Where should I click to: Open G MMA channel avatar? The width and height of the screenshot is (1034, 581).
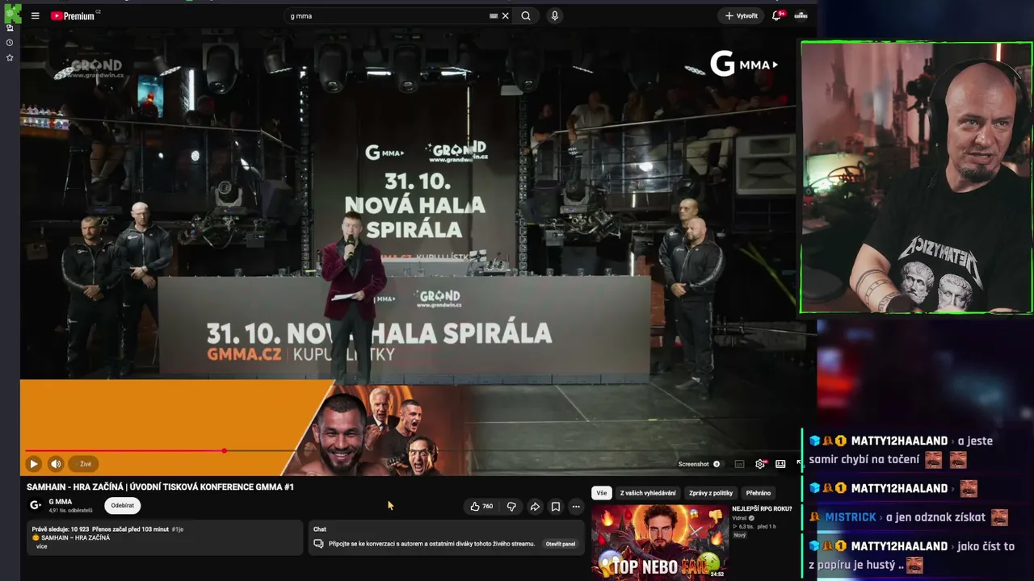[x=36, y=505]
